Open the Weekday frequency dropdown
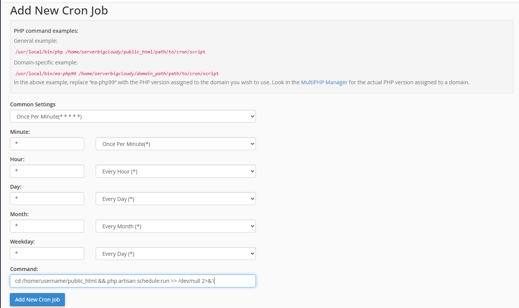 pos(175,253)
